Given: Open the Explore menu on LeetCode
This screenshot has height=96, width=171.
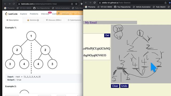Looking at the screenshot, I should (x=24, y=14).
